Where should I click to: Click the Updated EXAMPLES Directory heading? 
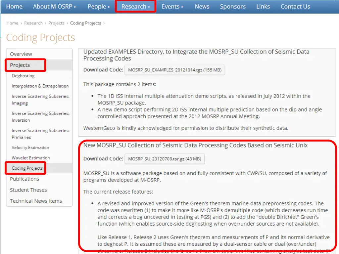tap(196, 55)
